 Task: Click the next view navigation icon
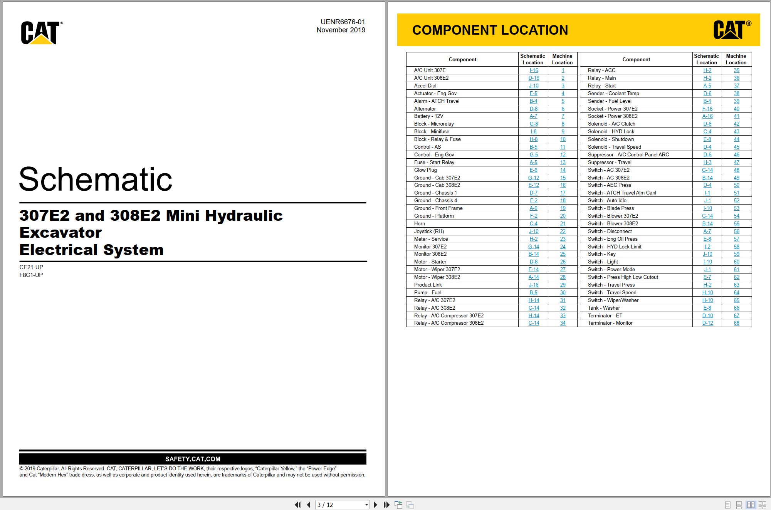(x=410, y=505)
